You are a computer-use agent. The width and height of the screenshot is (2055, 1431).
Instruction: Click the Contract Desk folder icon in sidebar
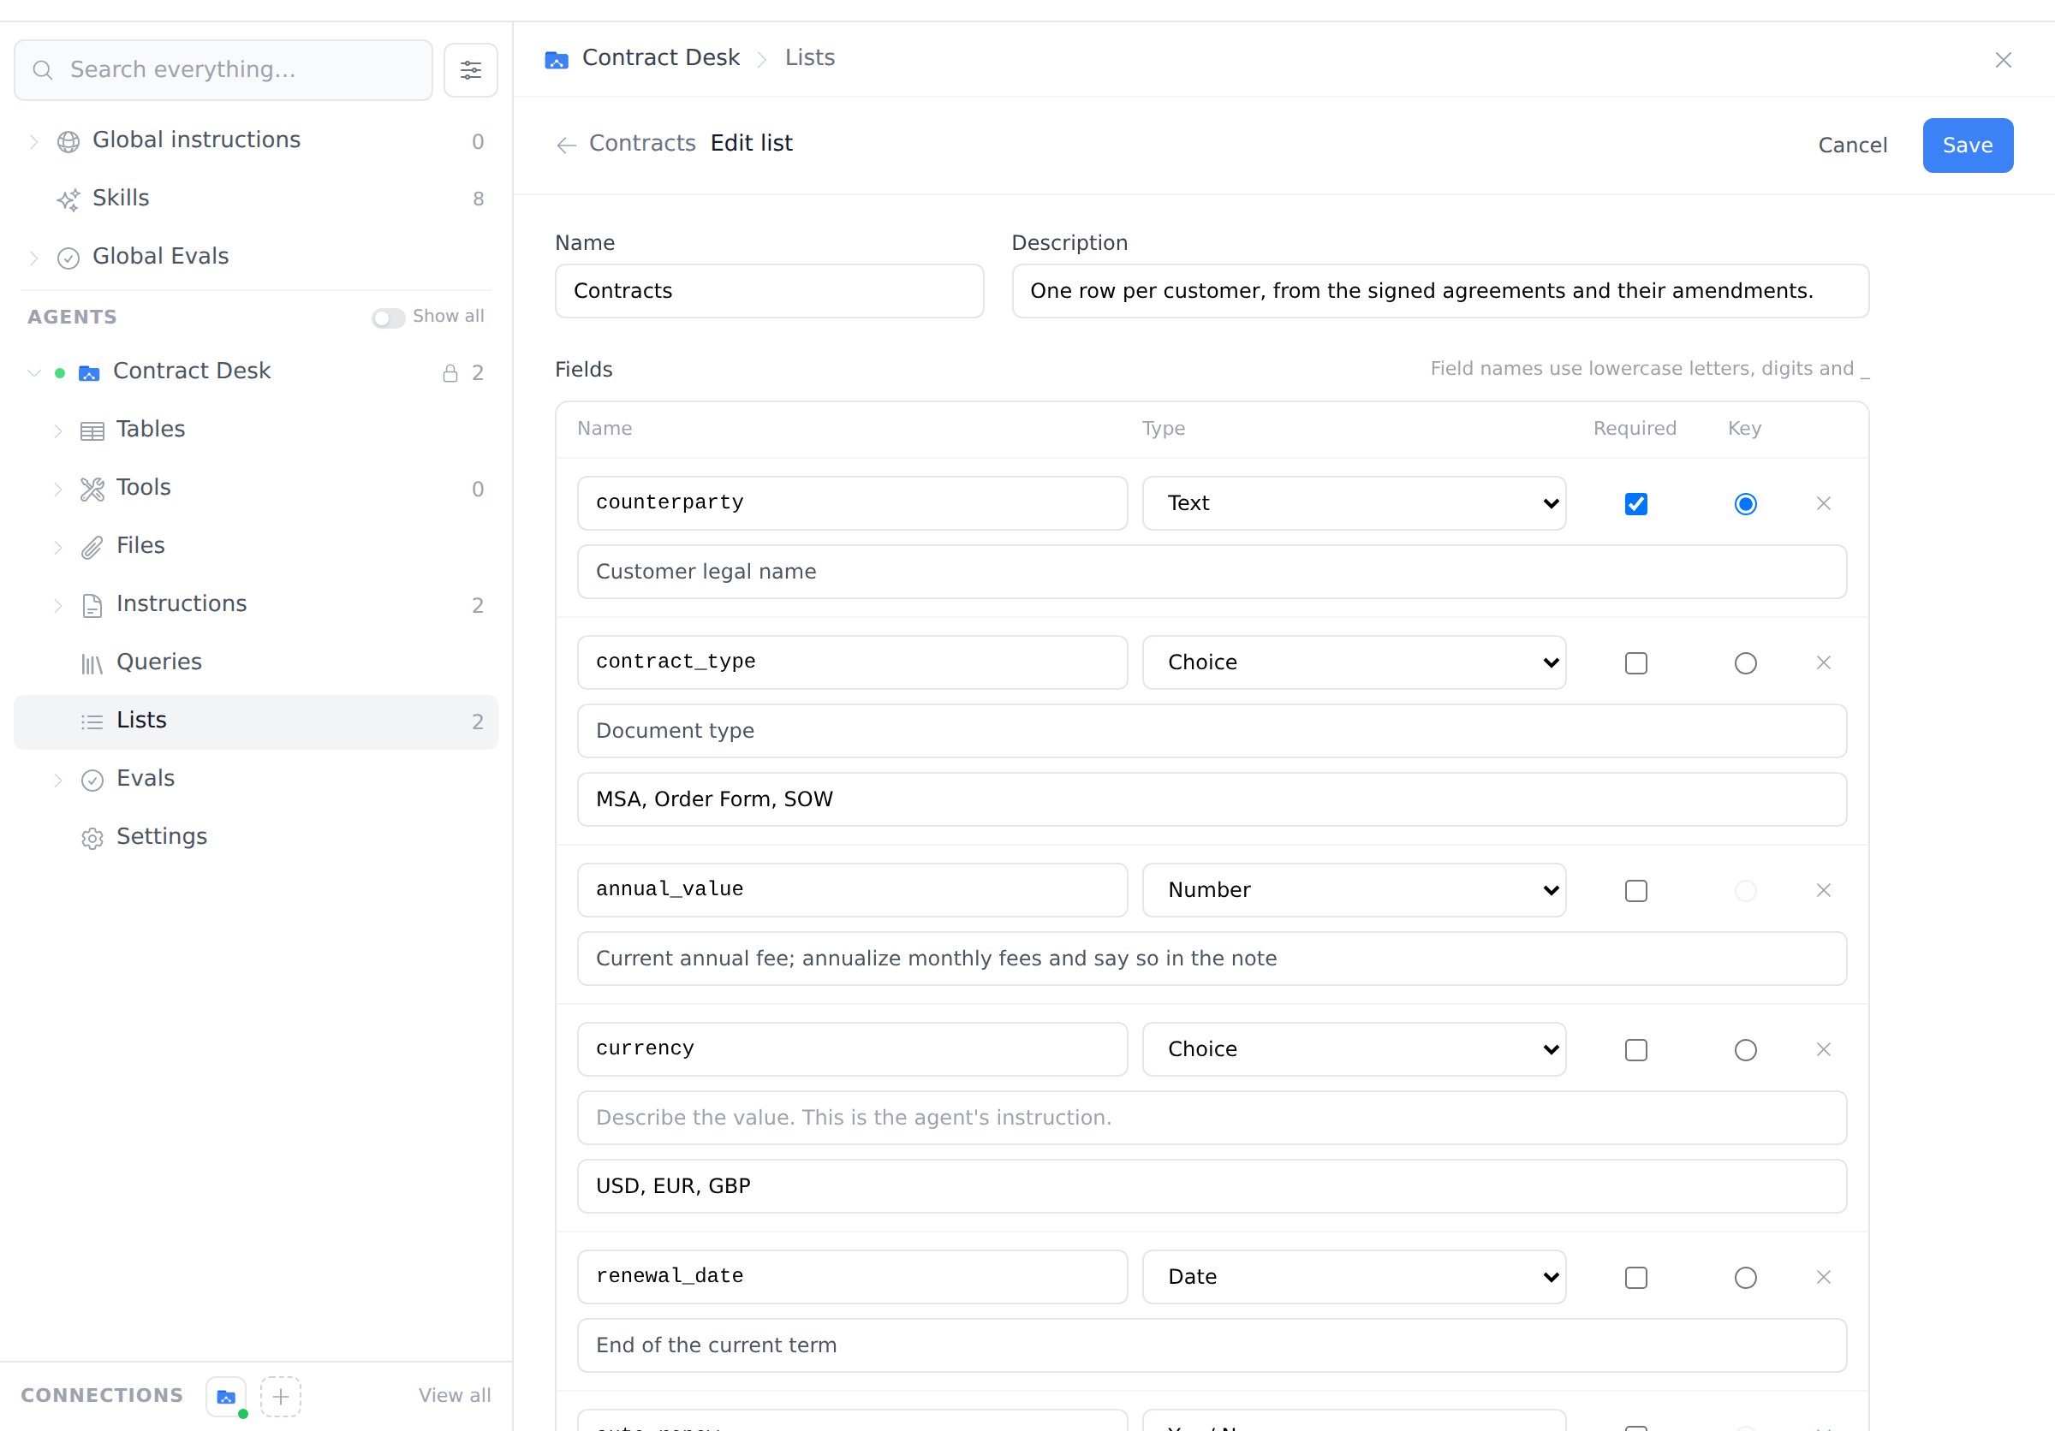tap(88, 373)
